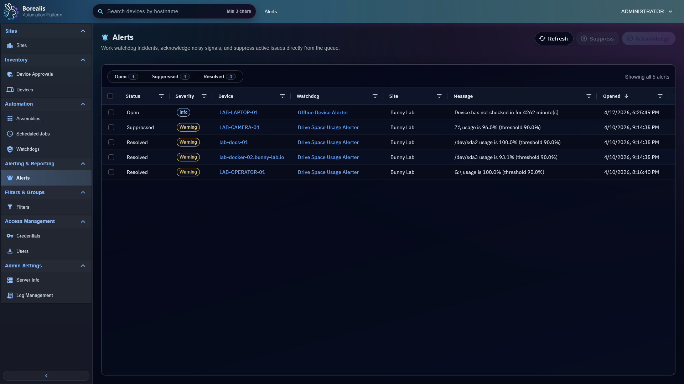Open the Opened column filter icon
684x384 pixels.
660,96
